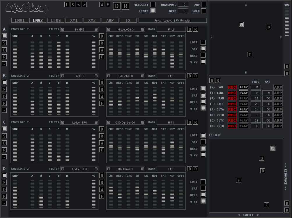The image size is (292, 218).
Task: Enable the VELOCITY checkbox
Action: tap(153, 5)
